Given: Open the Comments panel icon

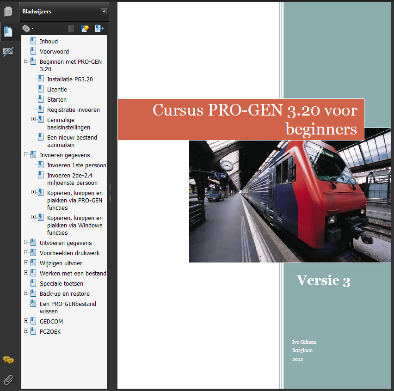Looking at the screenshot, I should (8, 360).
